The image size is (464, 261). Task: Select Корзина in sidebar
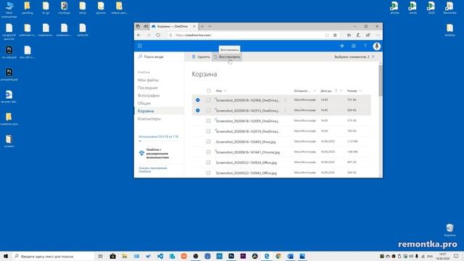point(146,111)
